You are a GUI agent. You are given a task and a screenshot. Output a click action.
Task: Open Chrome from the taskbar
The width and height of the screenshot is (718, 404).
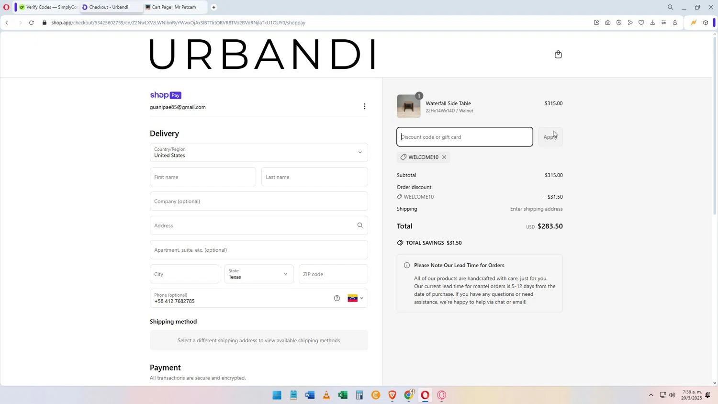pos(409,395)
